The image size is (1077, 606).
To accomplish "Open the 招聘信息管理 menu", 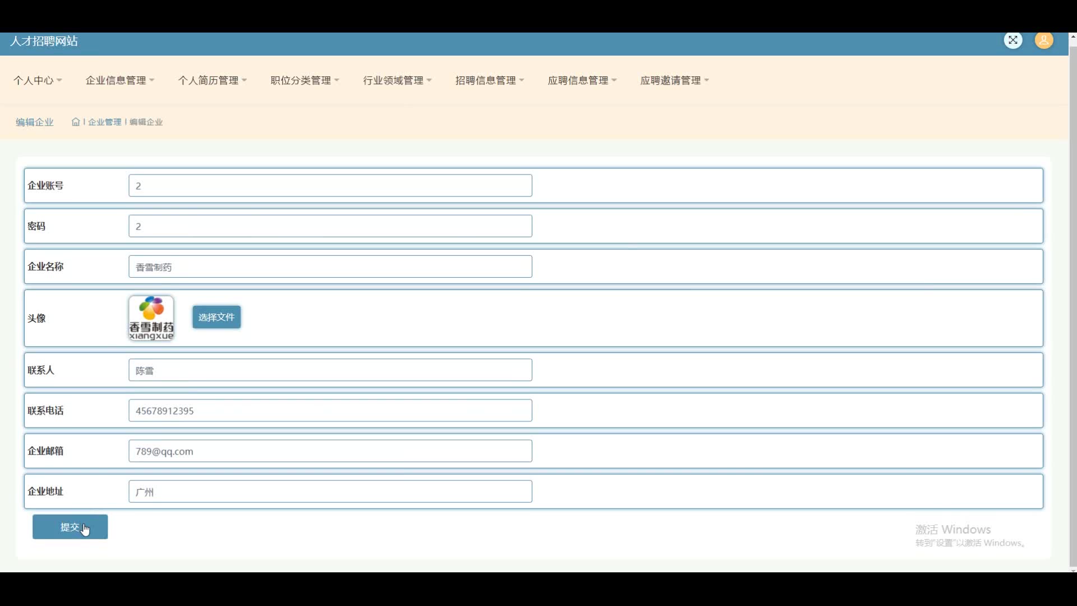I will 490,80.
